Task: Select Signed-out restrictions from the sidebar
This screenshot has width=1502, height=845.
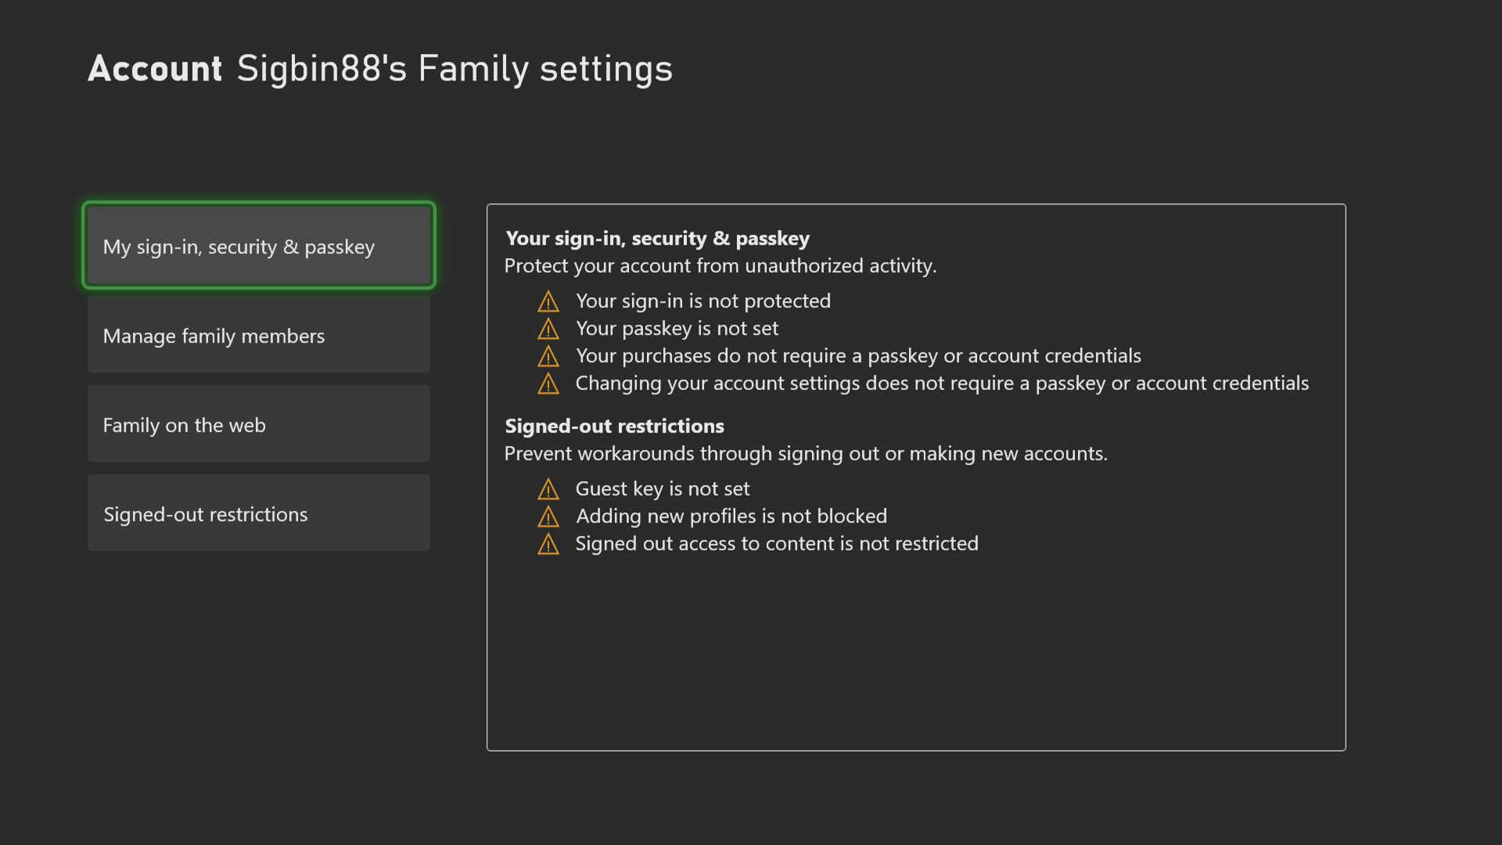Action: pos(258,513)
